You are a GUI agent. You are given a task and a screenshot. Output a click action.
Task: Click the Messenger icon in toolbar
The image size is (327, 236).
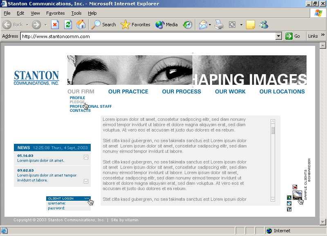(x=264, y=25)
